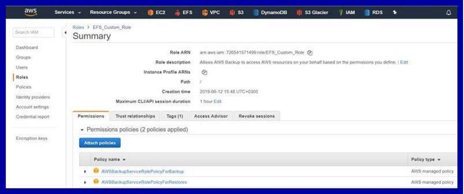Image resolution: width=464 pixels, height=194 pixels.
Task: Open the notifications bell
Action: (x=449, y=12)
